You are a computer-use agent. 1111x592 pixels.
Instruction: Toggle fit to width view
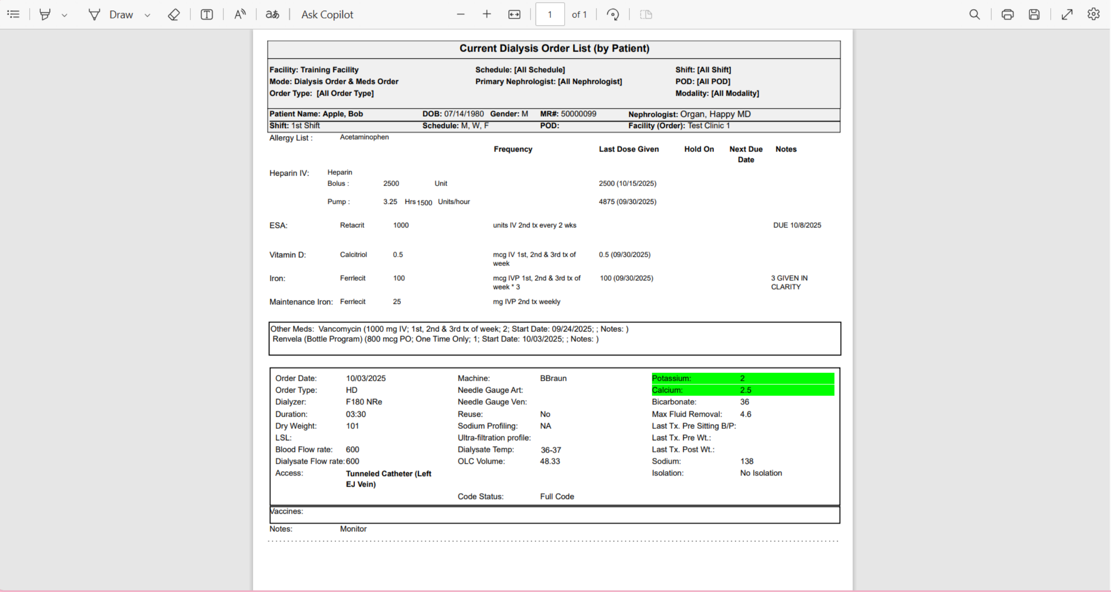pos(514,14)
